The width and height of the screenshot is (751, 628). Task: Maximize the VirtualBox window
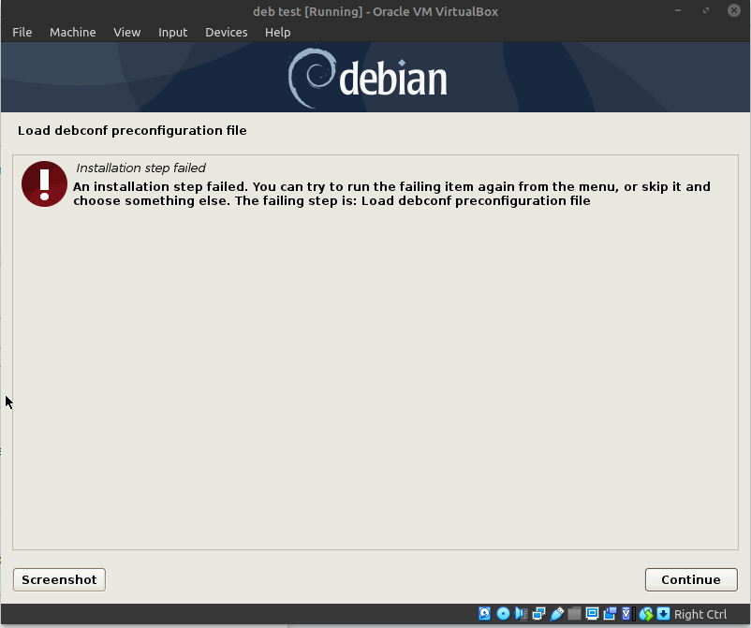tap(706, 10)
